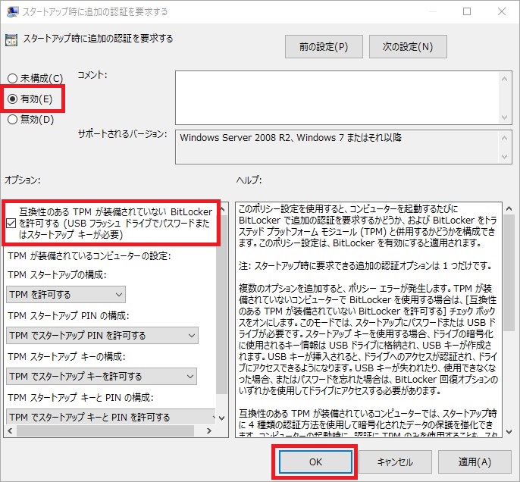Click the heading スタートアップ時に追加の認証を要求する
This screenshot has width=520, height=482.
[x=98, y=39]
